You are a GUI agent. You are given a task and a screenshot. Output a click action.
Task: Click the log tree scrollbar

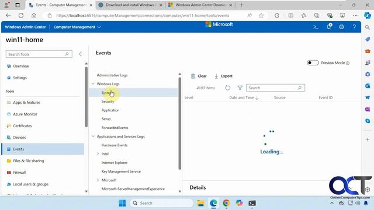pos(179,123)
